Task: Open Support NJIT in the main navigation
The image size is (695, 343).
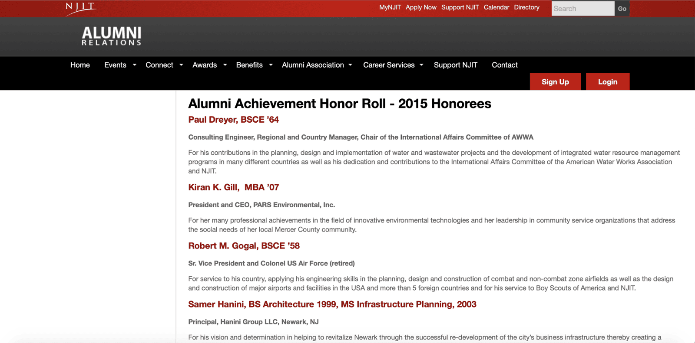Action: point(456,65)
